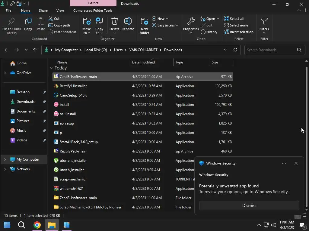309x231 pixels.
Task: Open Compressed Folder Tools tab
Action: [93, 11]
